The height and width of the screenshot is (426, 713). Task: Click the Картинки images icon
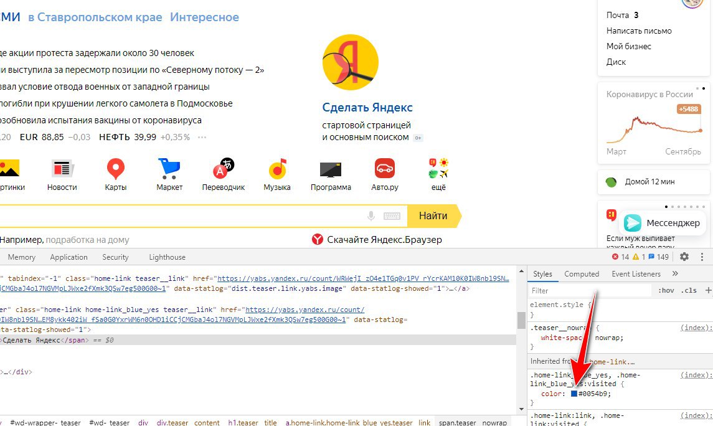tap(9, 168)
